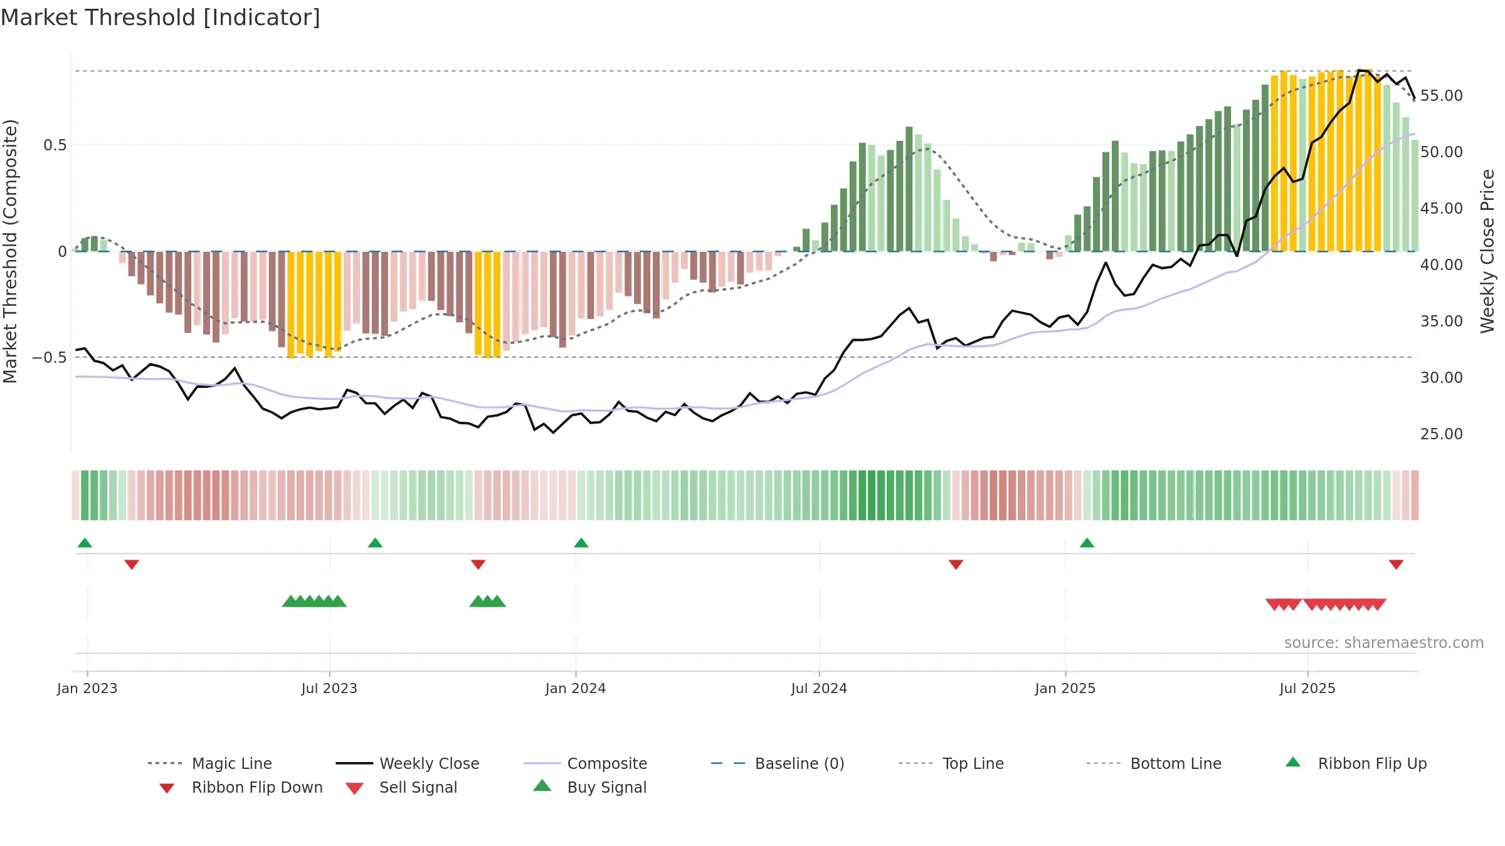
Task: Toggle the Bottom Line legend entry
Action: [x=1154, y=763]
